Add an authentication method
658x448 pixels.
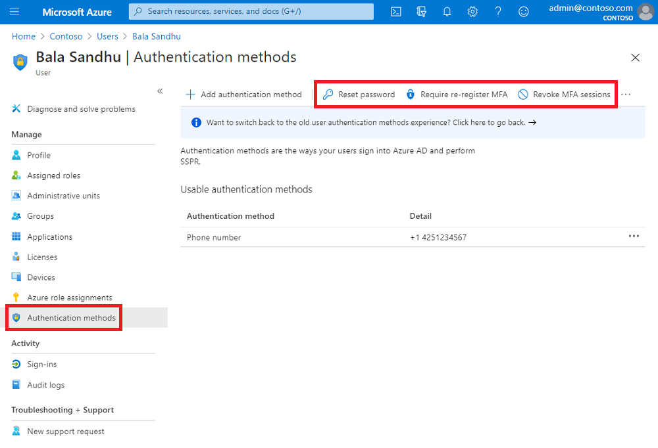[x=244, y=94]
